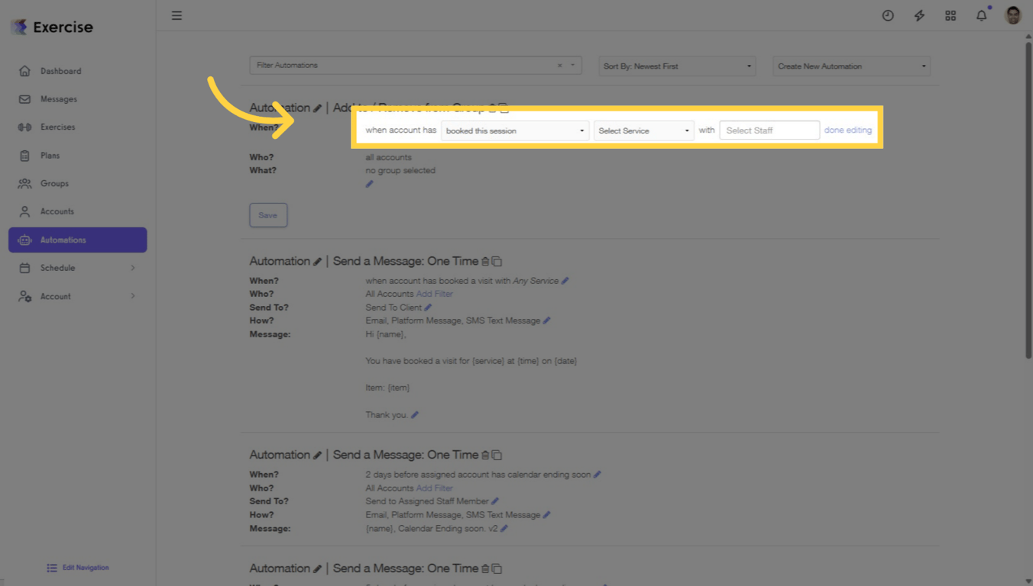Click 'done editing' on the automation trigger
The image size is (1033, 586).
coord(848,130)
